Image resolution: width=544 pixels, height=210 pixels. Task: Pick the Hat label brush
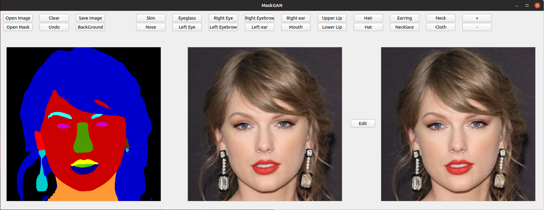(368, 27)
